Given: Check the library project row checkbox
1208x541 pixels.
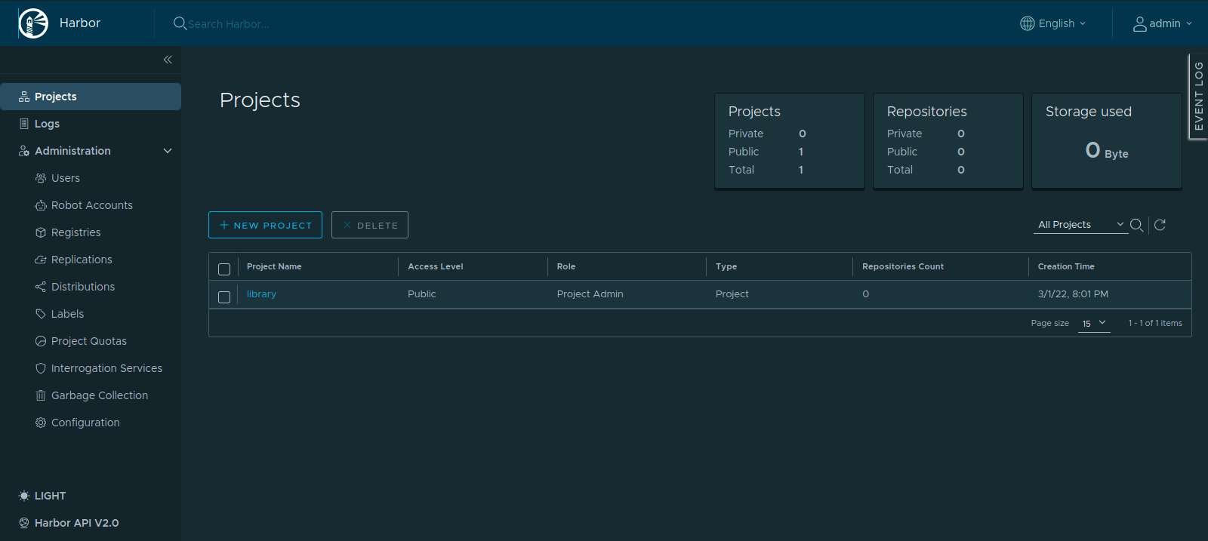Looking at the screenshot, I should coord(224,297).
